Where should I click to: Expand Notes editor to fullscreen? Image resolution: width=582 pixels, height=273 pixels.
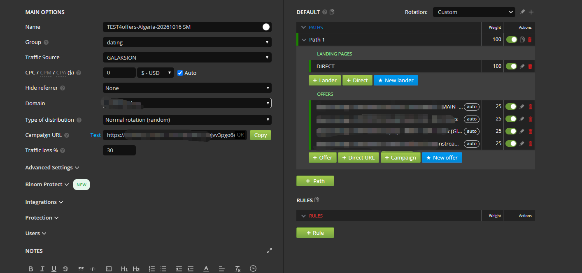[269, 250]
